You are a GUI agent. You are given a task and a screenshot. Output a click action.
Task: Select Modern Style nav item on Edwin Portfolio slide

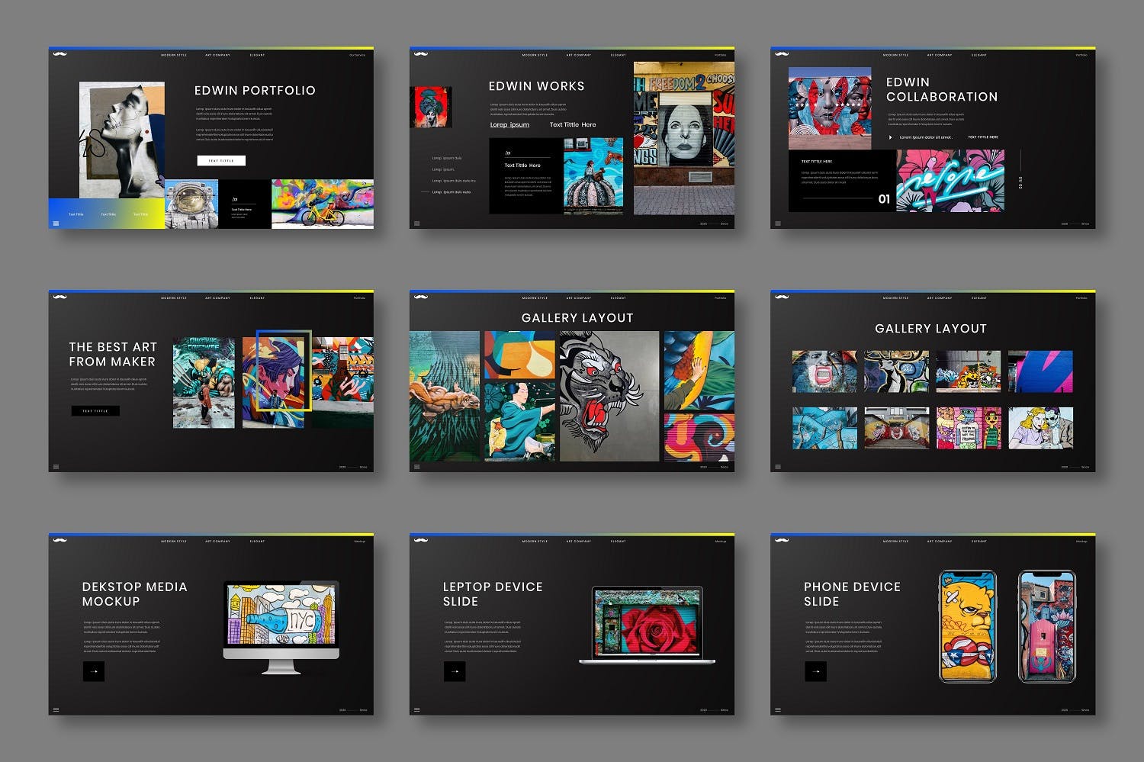pos(174,55)
